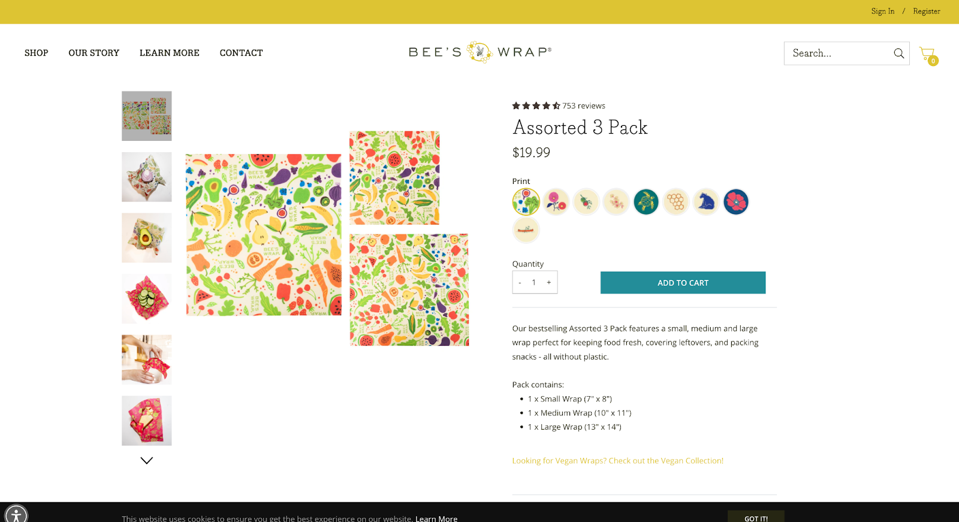Select the cherry blossom print
This screenshot has height=522, width=959.
tap(616, 201)
